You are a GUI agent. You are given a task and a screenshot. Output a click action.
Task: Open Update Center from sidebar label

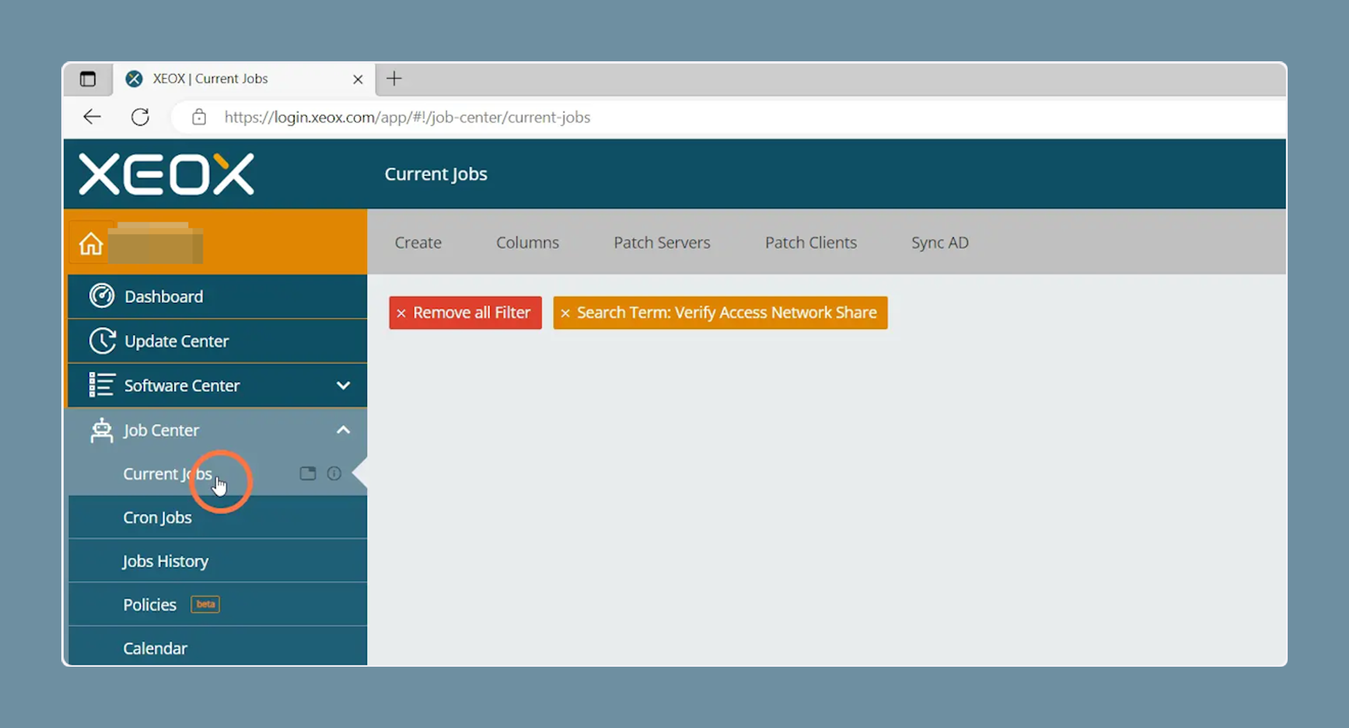(177, 341)
